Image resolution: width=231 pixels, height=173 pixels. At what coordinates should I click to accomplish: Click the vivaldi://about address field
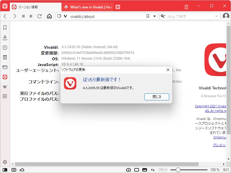[x=87, y=16]
